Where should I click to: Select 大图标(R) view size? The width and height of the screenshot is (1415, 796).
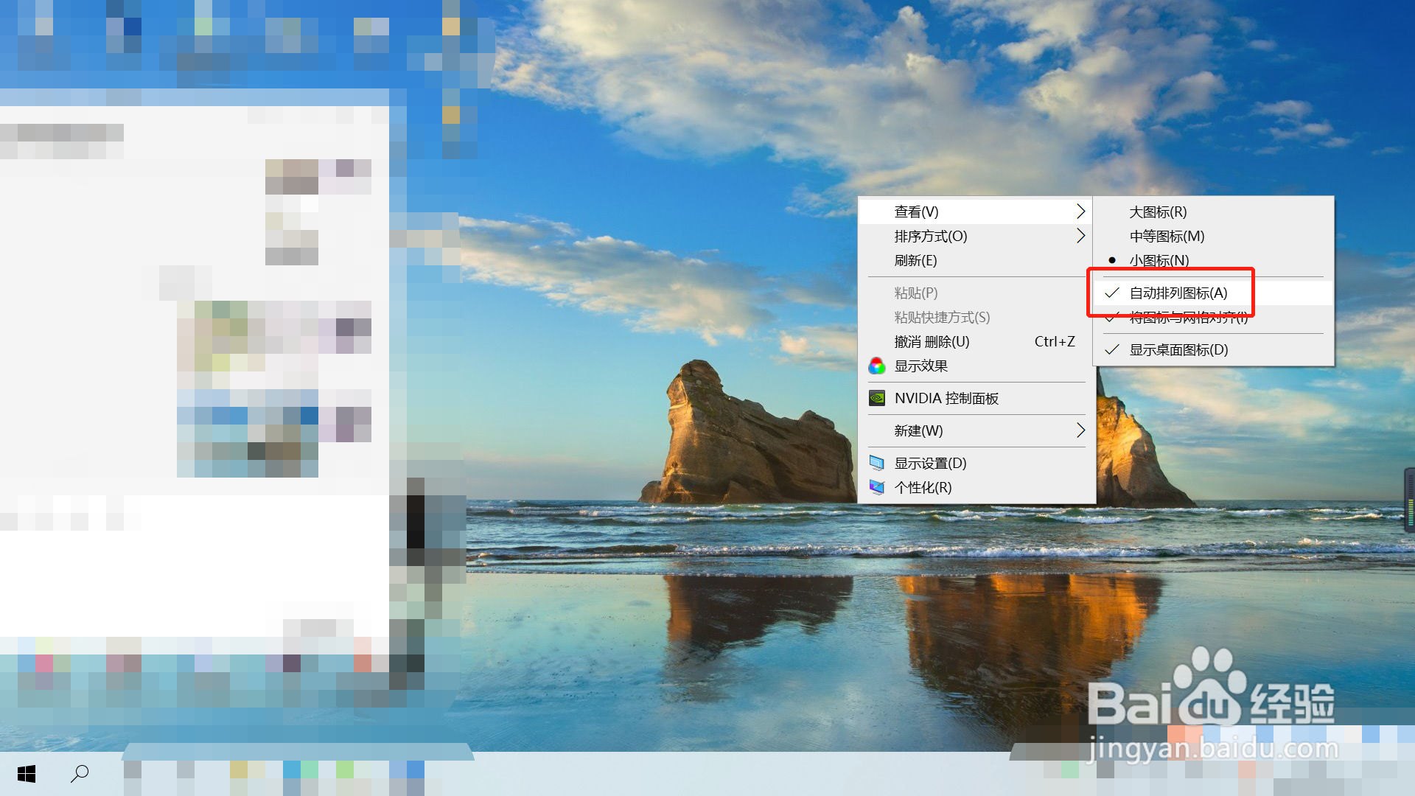pyautogui.click(x=1157, y=212)
